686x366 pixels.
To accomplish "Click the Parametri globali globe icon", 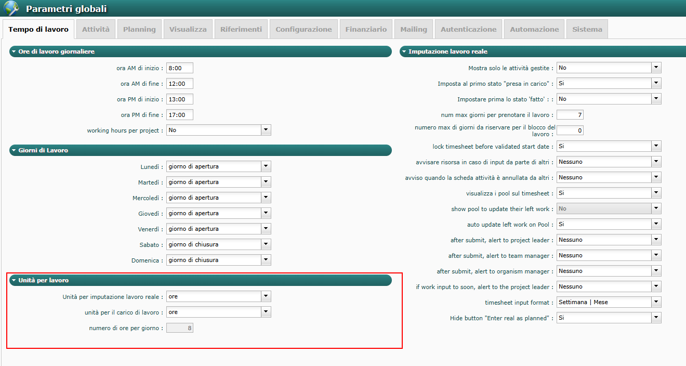I will click(11, 9).
